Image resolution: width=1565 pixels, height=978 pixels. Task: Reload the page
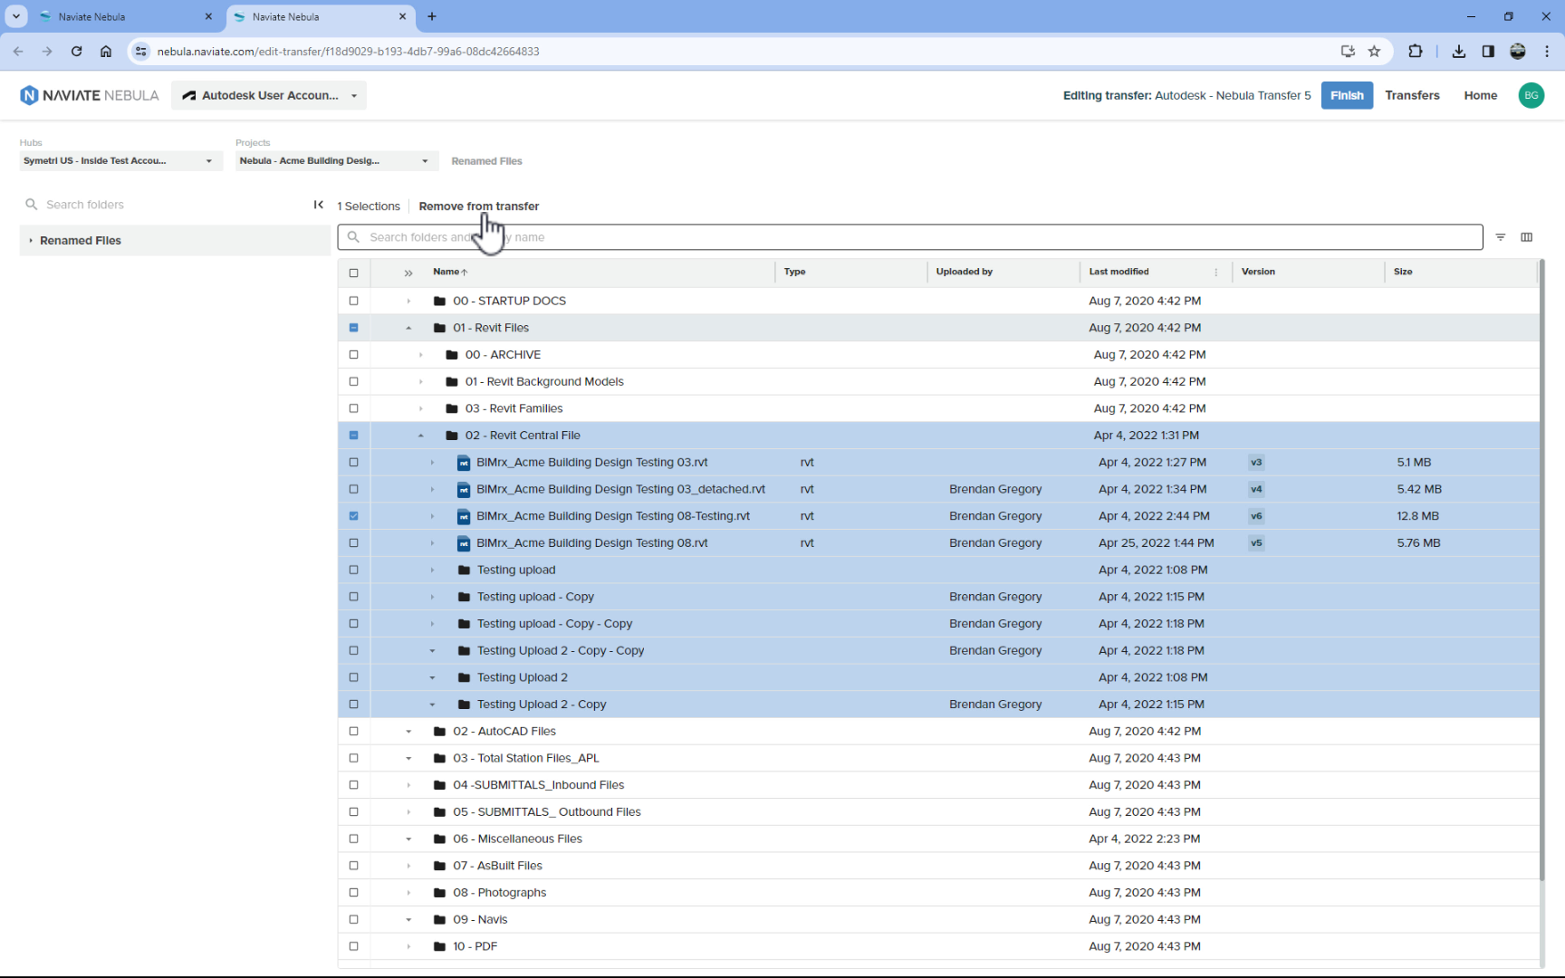point(77,52)
